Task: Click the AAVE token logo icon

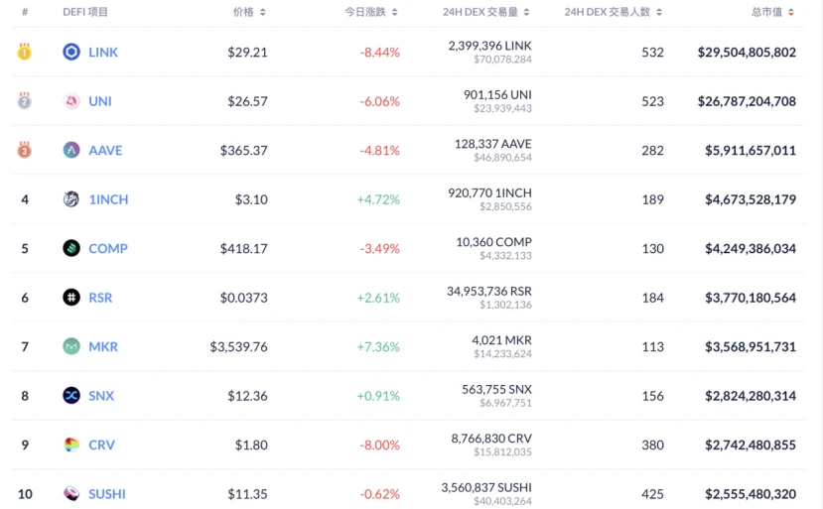Action: pyautogui.click(x=71, y=150)
